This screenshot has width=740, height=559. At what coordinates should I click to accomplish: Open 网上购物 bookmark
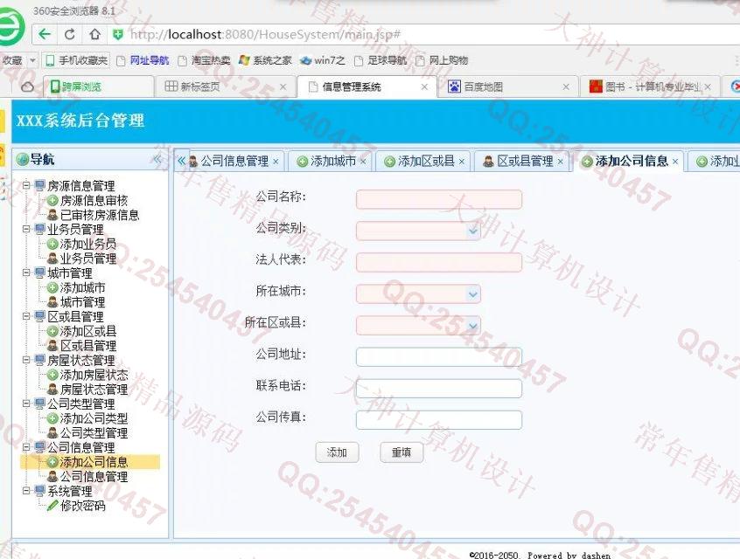(442, 60)
